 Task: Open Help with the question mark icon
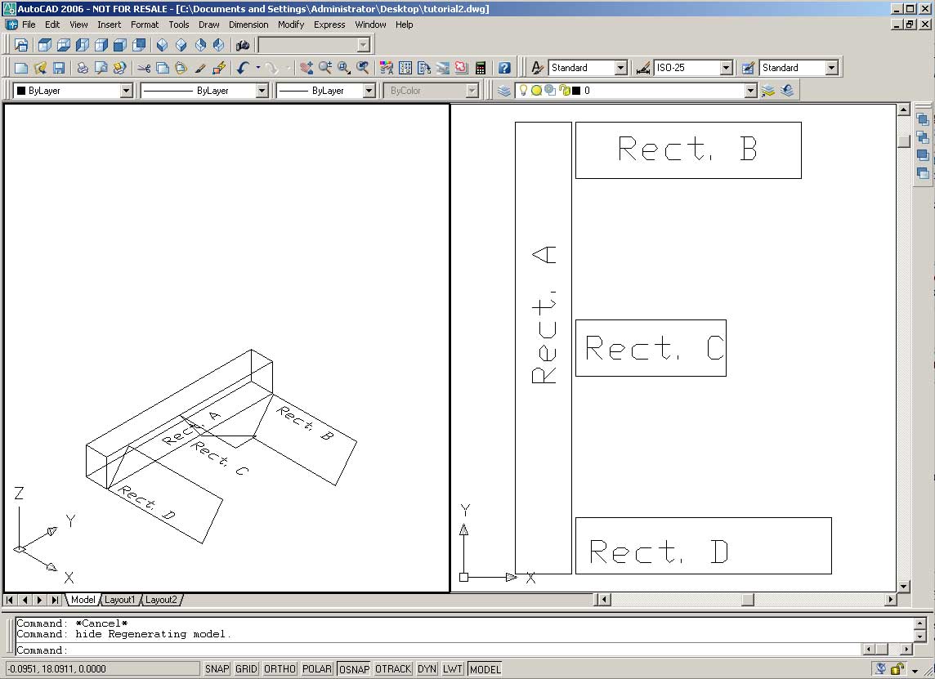(504, 68)
